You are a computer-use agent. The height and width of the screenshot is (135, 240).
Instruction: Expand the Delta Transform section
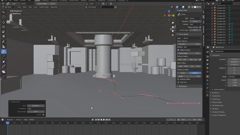[x=219, y=90]
